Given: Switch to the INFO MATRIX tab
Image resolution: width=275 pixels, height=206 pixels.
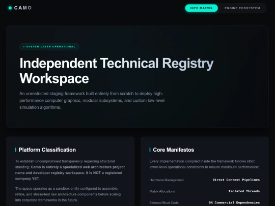Looking at the screenshot, I should [x=201, y=8].
